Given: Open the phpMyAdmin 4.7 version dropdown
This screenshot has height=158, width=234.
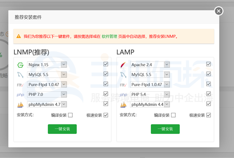Looking at the screenshot, I should [47, 104].
